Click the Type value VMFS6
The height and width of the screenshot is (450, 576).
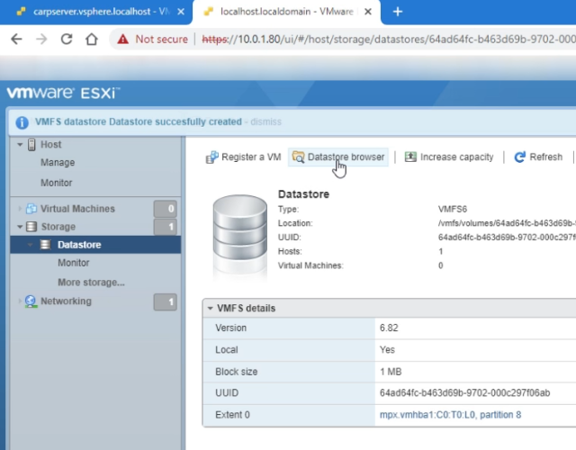[x=452, y=209]
